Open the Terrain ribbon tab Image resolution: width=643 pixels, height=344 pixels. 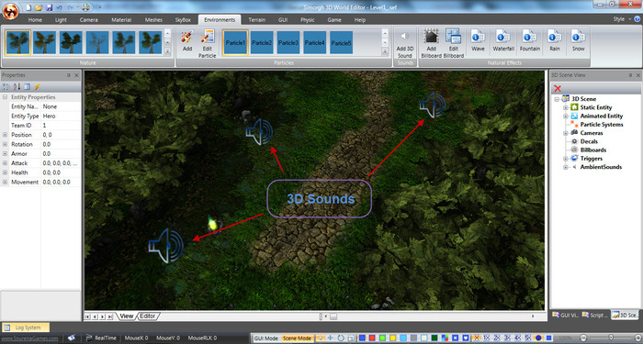[256, 19]
